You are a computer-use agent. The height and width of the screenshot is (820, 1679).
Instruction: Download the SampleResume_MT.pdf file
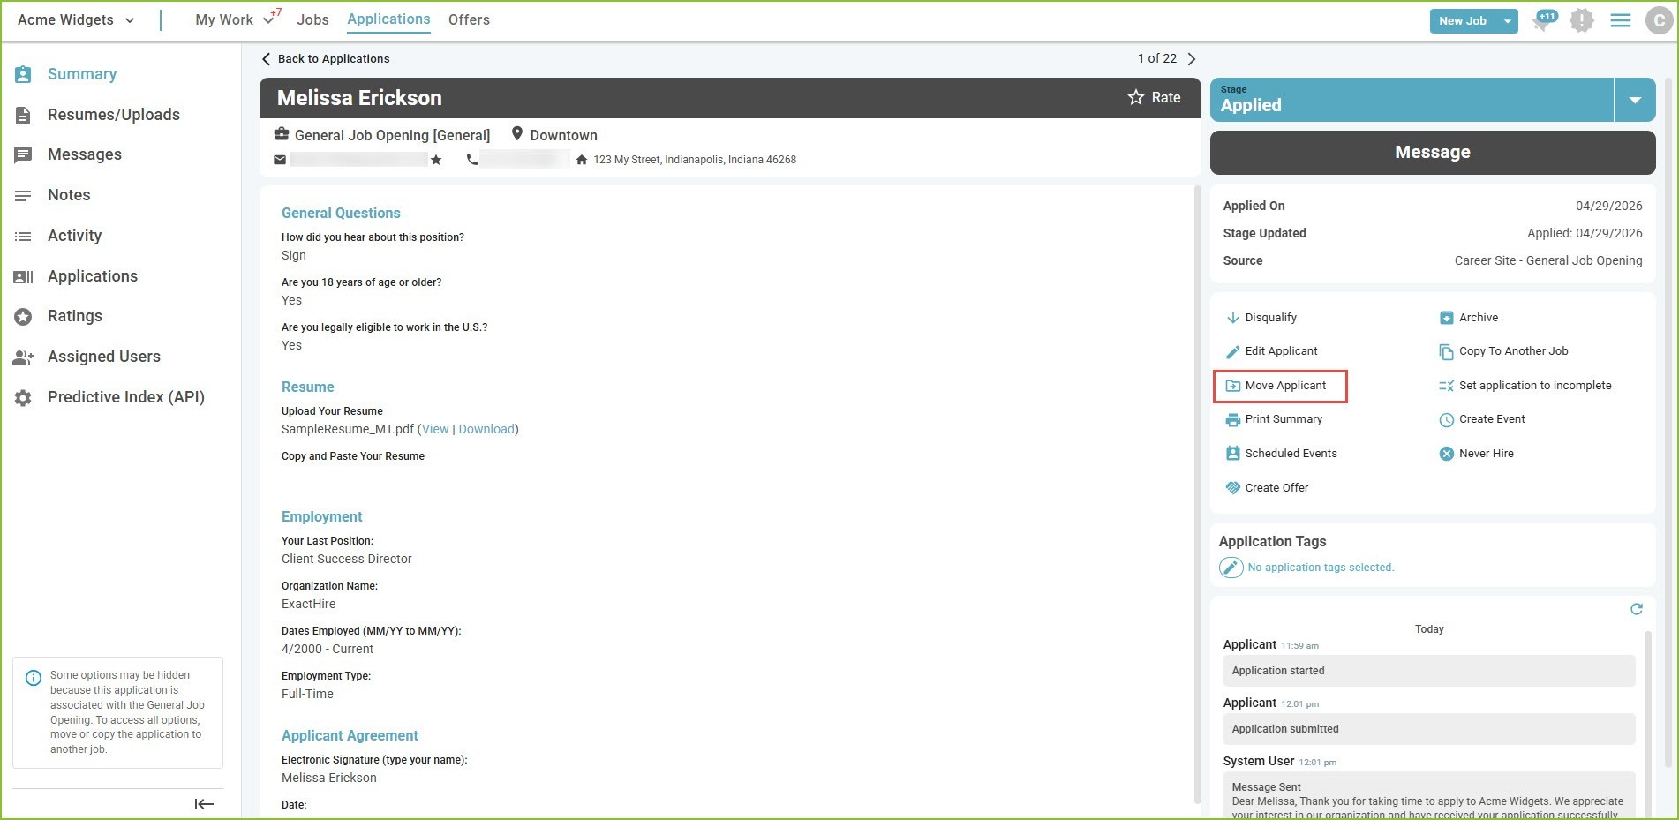tap(486, 429)
